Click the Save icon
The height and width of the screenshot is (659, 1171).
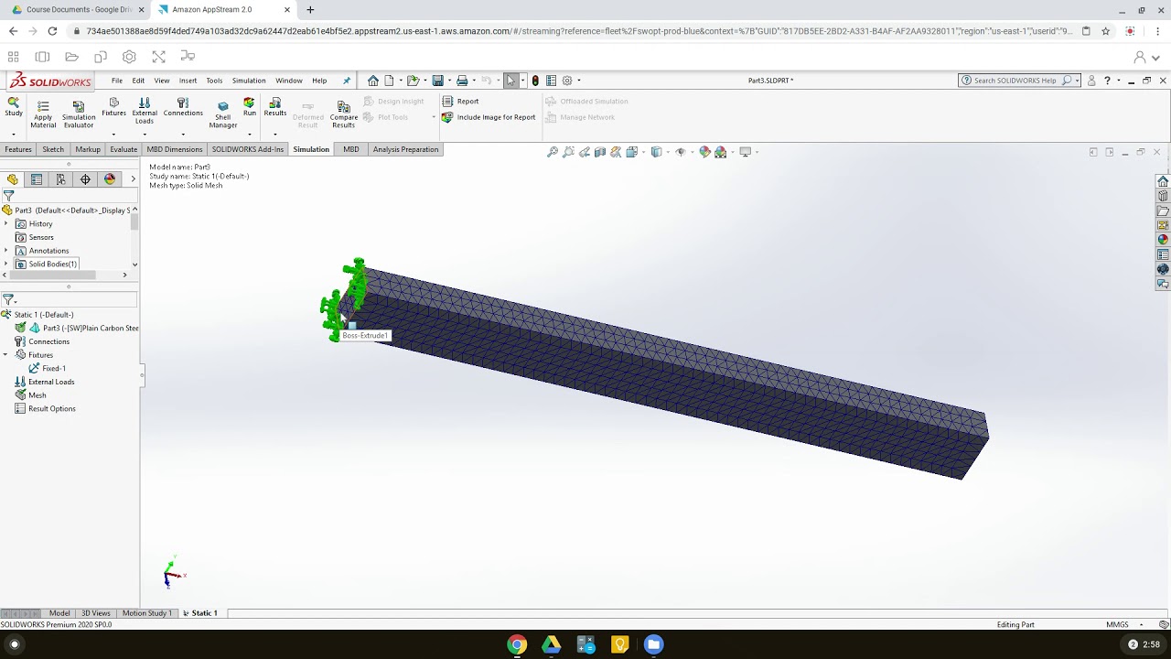(x=437, y=81)
